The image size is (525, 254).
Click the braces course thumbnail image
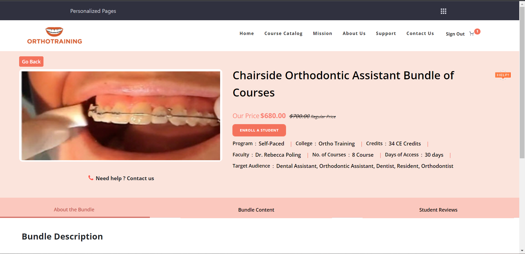[x=121, y=116]
